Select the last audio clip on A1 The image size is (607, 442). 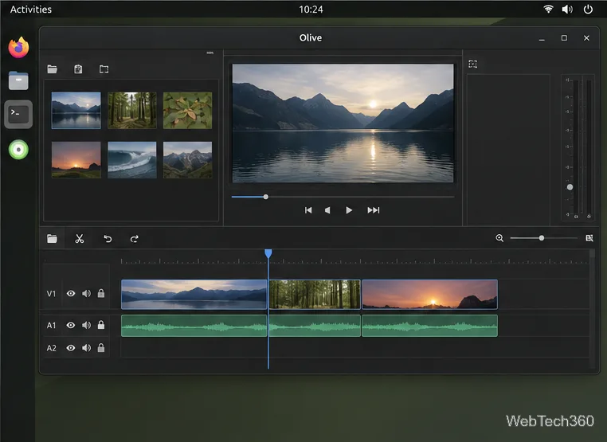429,326
